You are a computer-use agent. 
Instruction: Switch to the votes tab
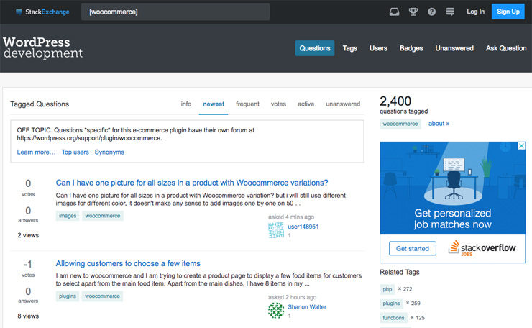278,104
